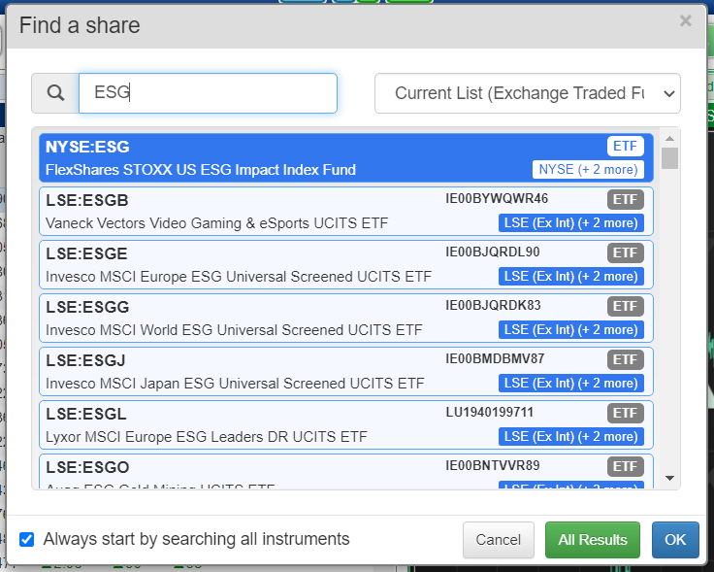Click ETF badge on LSE:ESGE row
714x572 pixels.
pos(625,252)
